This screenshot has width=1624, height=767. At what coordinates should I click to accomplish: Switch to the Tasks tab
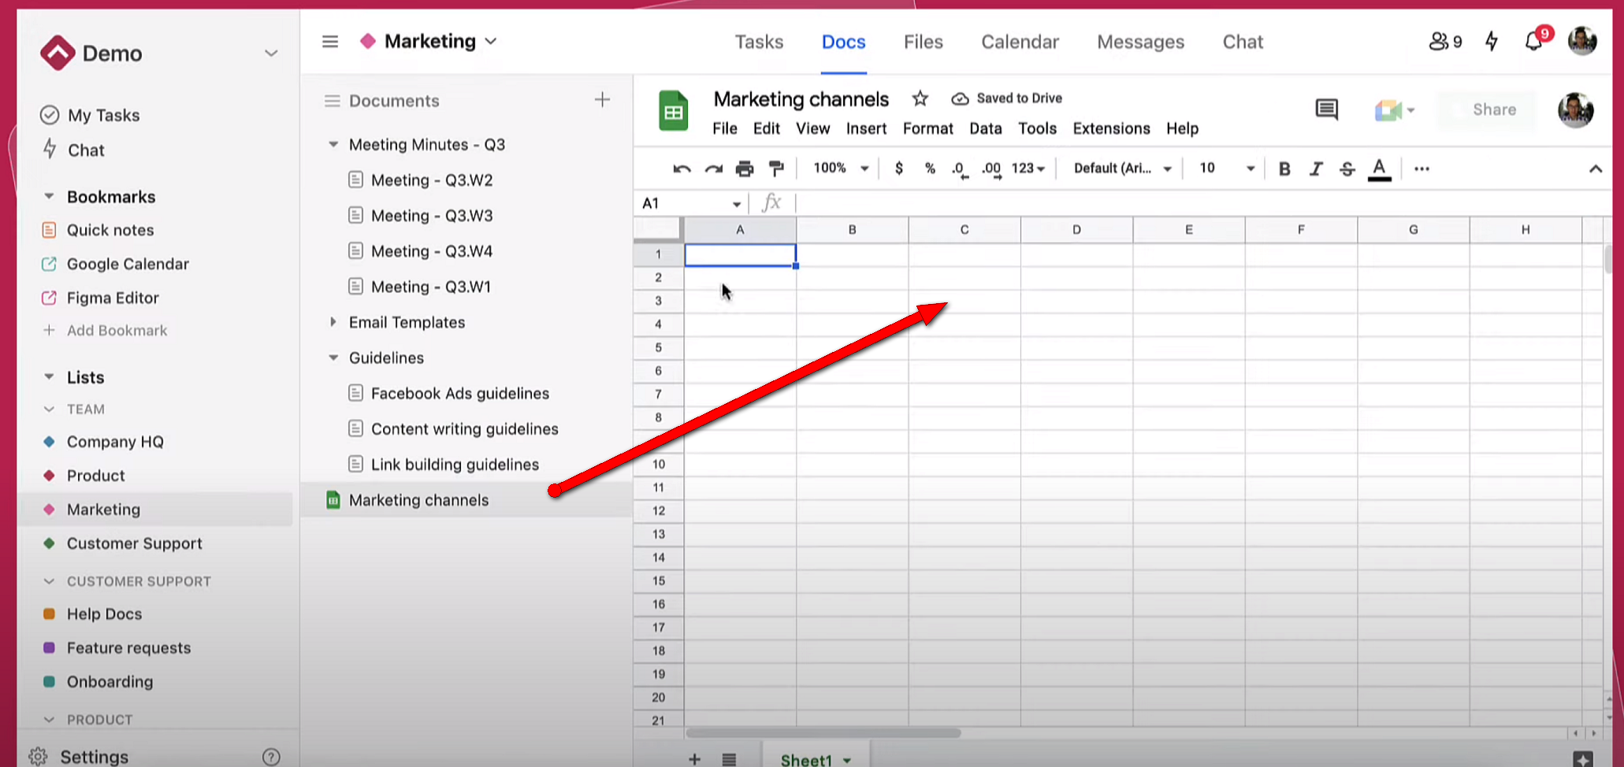(759, 42)
